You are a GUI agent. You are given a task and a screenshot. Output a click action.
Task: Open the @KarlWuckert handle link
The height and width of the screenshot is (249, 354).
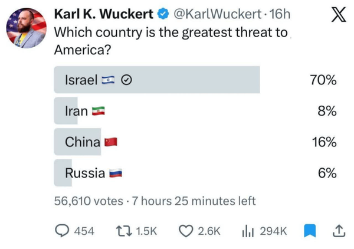tap(217, 14)
